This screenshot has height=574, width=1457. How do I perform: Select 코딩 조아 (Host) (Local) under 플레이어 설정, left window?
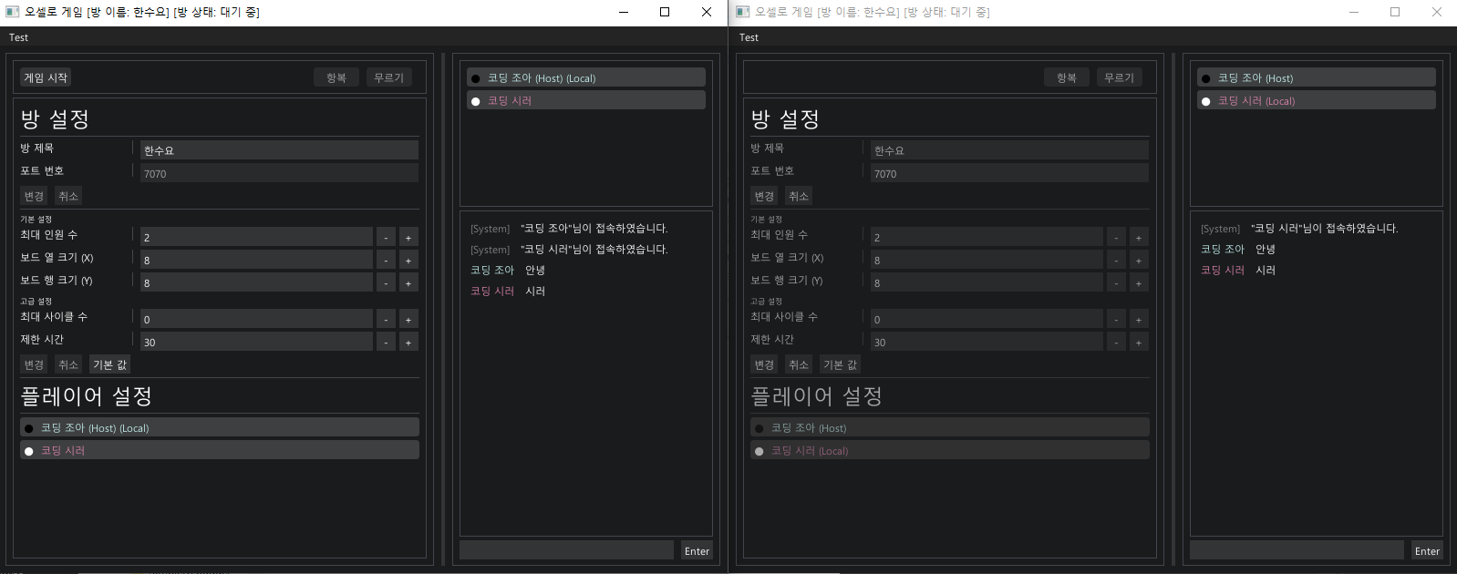[220, 427]
